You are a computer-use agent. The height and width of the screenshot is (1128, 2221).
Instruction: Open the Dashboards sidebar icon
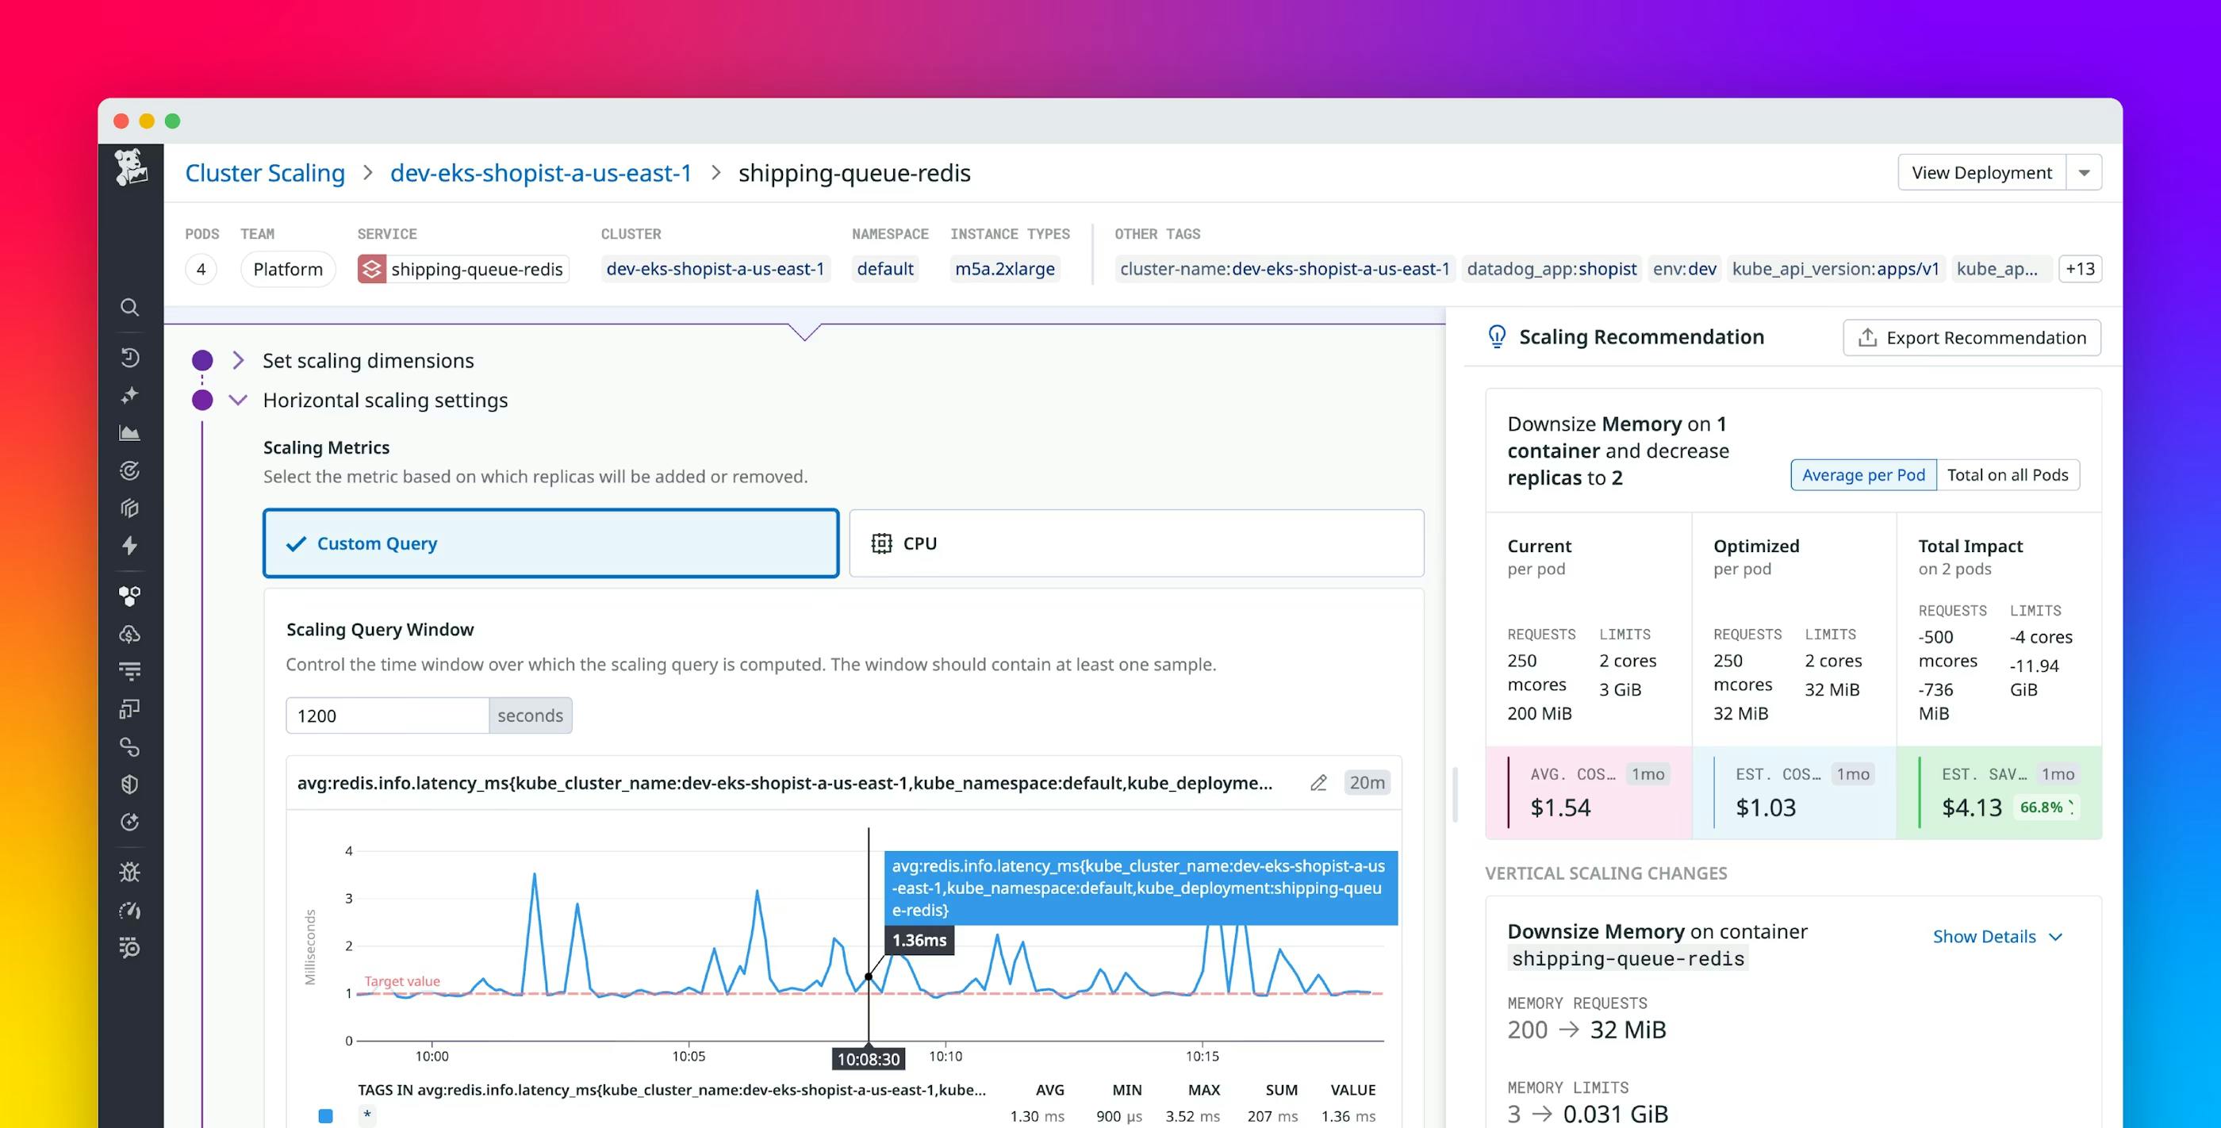(x=129, y=433)
